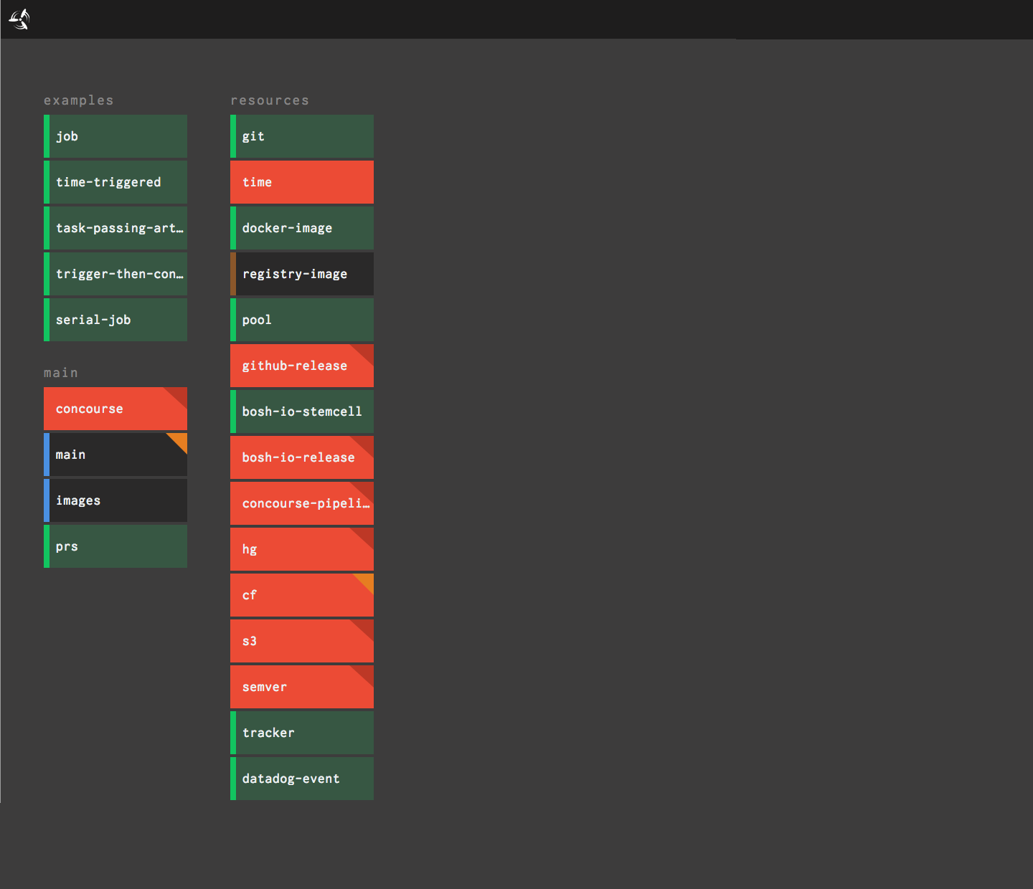The width and height of the screenshot is (1033, 889).
Task: Open the paused main pipeline
Action: (x=115, y=454)
